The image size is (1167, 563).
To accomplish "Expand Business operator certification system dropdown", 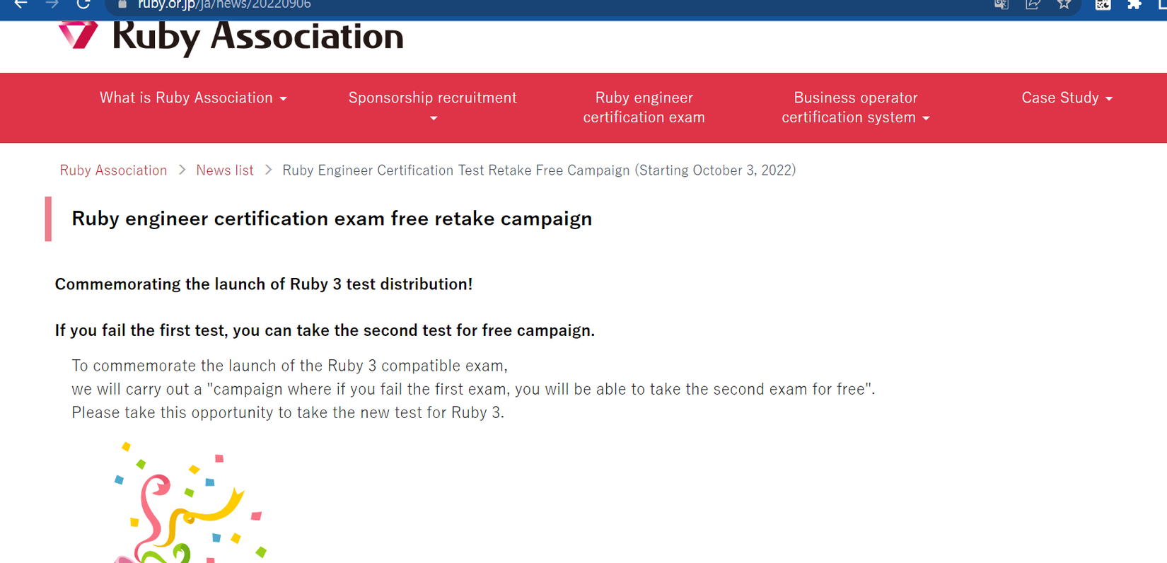I will 856,108.
